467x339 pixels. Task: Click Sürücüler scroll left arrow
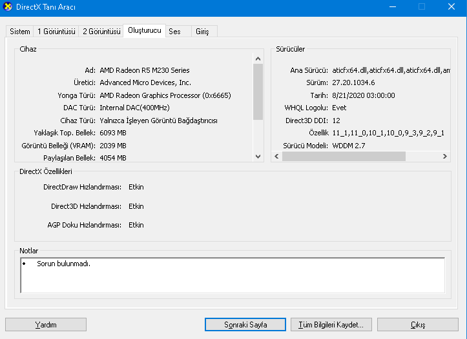click(276, 156)
